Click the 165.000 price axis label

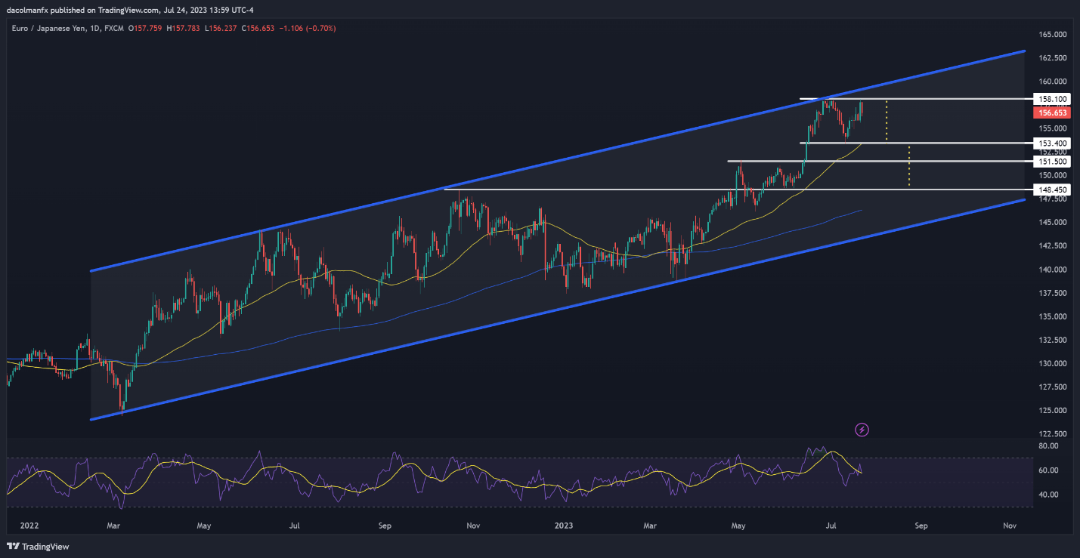coord(1051,35)
